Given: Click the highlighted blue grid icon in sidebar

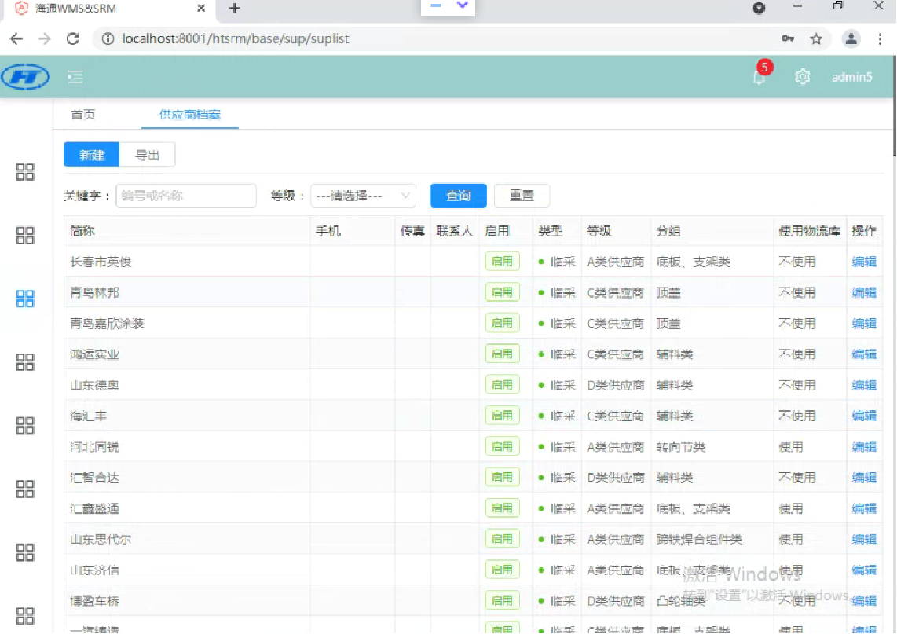Looking at the screenshot, I should click(x=25, y=299).
